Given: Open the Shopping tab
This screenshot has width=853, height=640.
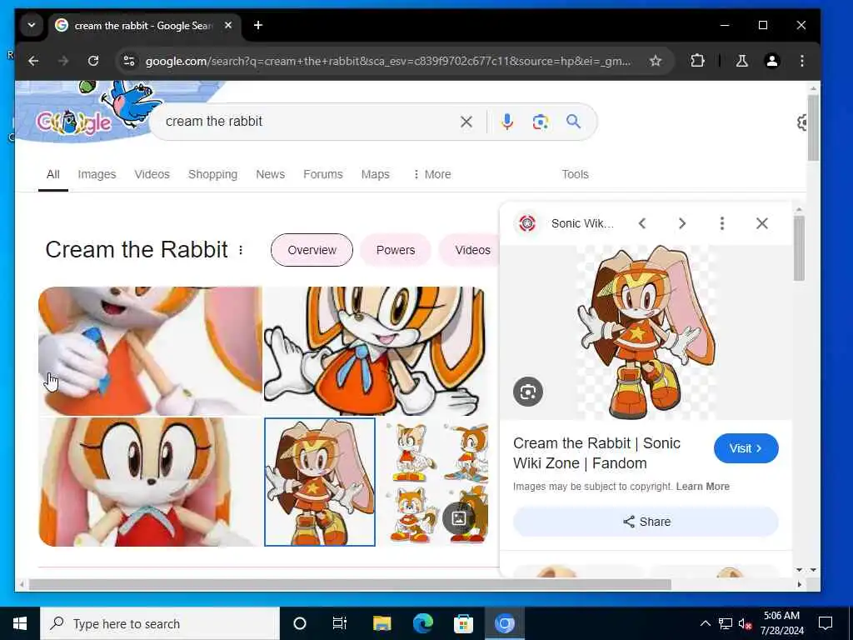Looking at the screenshot, I should (x=212, y=174).
